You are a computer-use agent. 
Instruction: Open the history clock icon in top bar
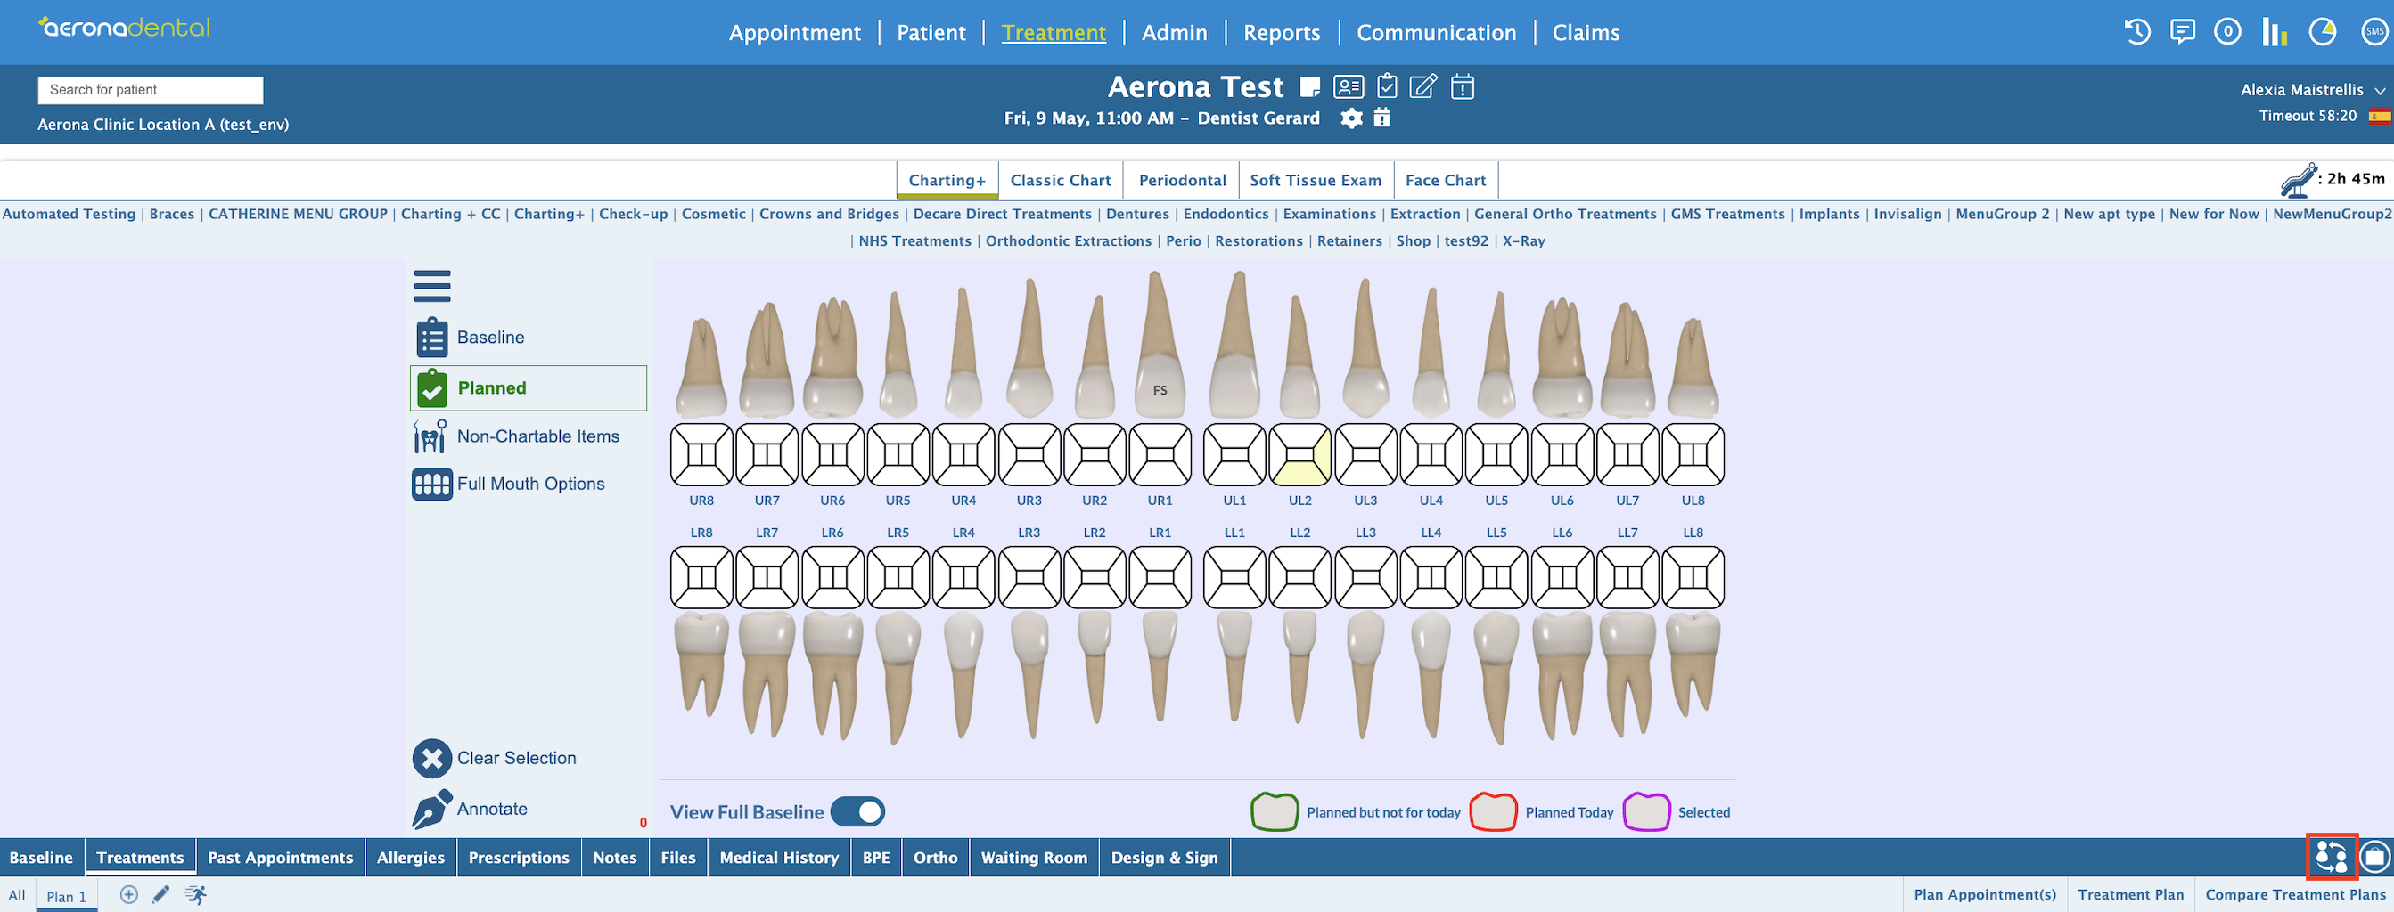(2136, 31)
